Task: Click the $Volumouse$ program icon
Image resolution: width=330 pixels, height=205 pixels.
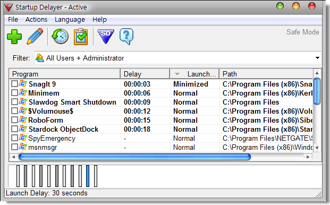Action: (x=23, y=111)
